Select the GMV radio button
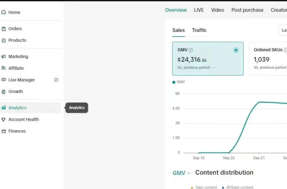 point(236,50)
